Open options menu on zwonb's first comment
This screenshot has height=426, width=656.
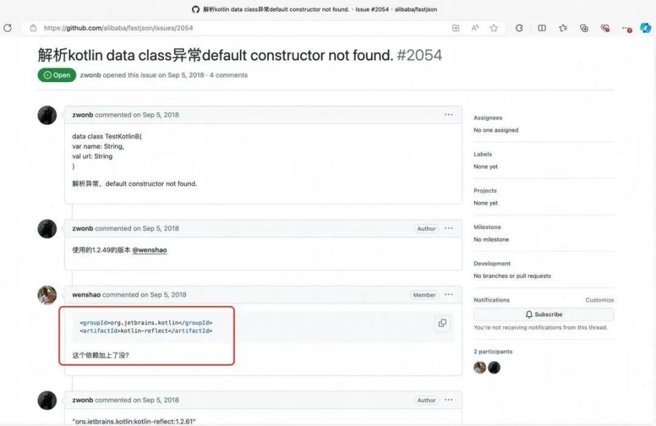tap(448, 115)
